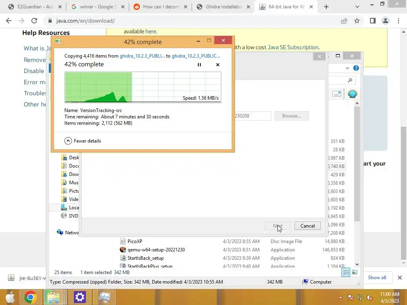Follow the 'here' link on Java page
Image resolution: width=407 pixels, height=305 pixels.
pos(151,31)
